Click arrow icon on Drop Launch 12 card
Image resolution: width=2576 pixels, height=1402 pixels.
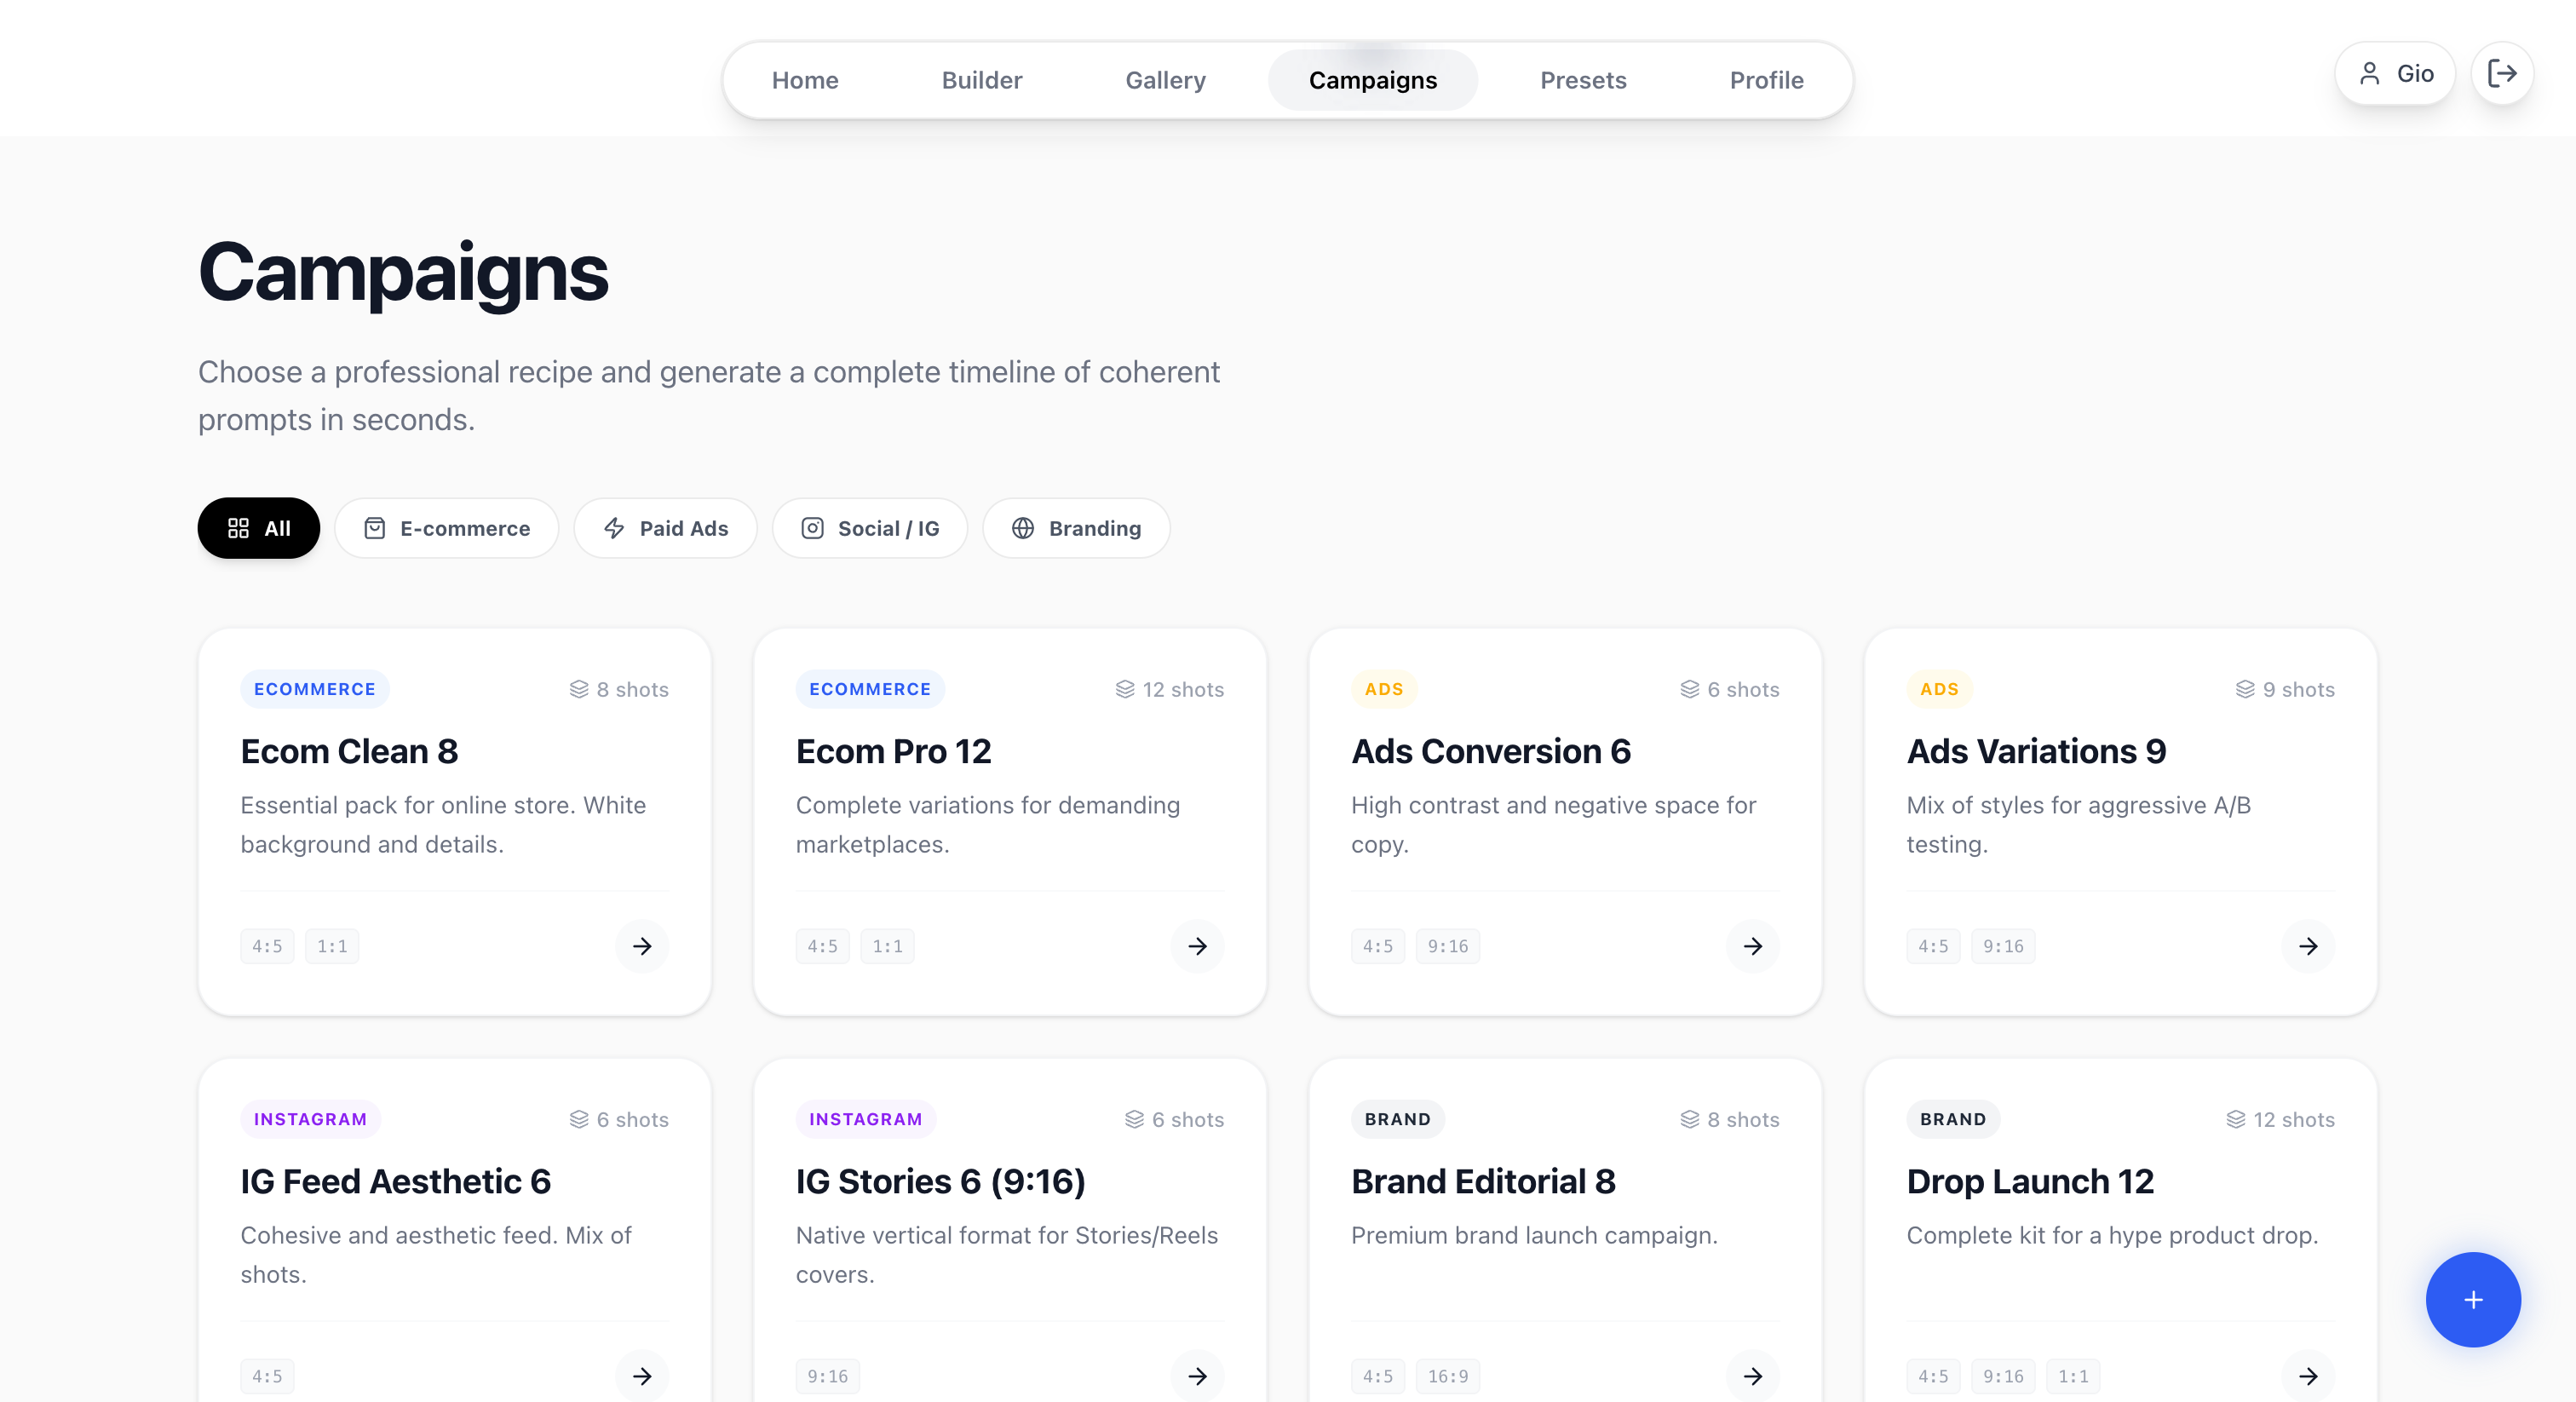point(2307,1375)
